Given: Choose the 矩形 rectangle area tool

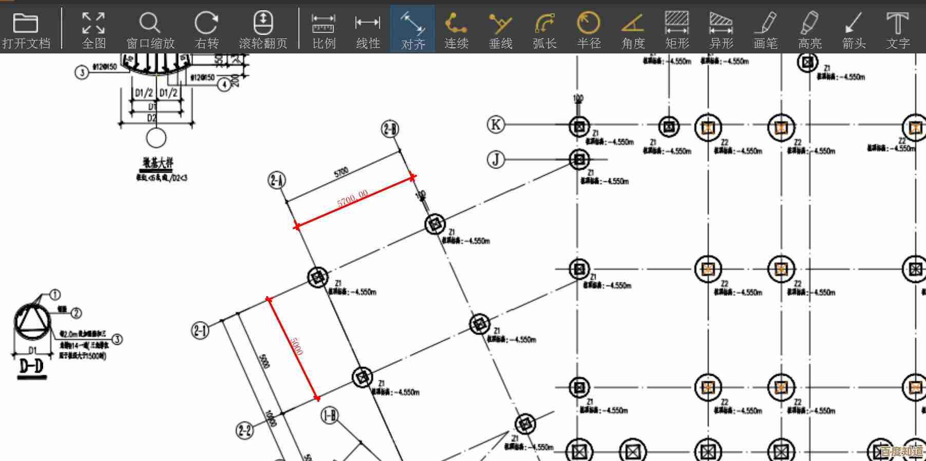Looking at the screenshot, I should (x=677, y=29).
